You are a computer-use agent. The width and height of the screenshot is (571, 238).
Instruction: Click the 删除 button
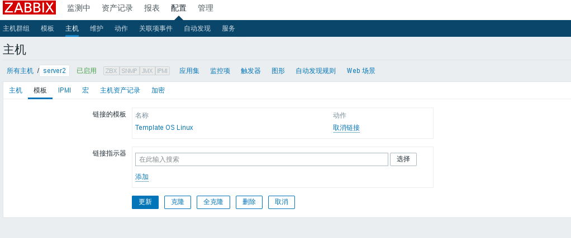[249, 202]
